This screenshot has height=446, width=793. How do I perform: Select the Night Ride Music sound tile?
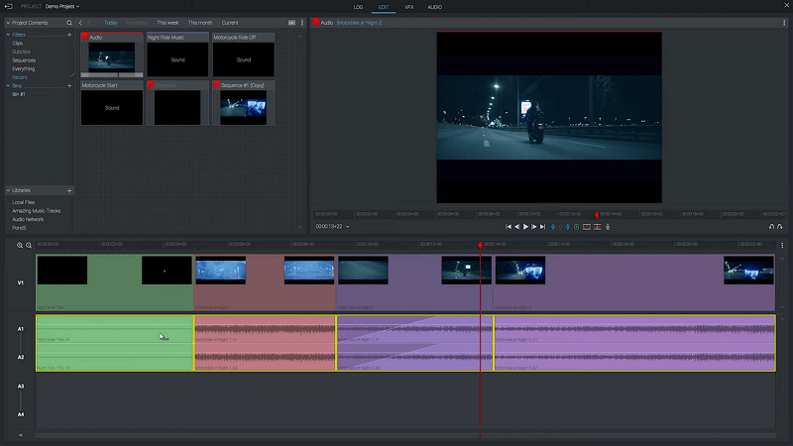pyautogui.click(x=177, y=56)
